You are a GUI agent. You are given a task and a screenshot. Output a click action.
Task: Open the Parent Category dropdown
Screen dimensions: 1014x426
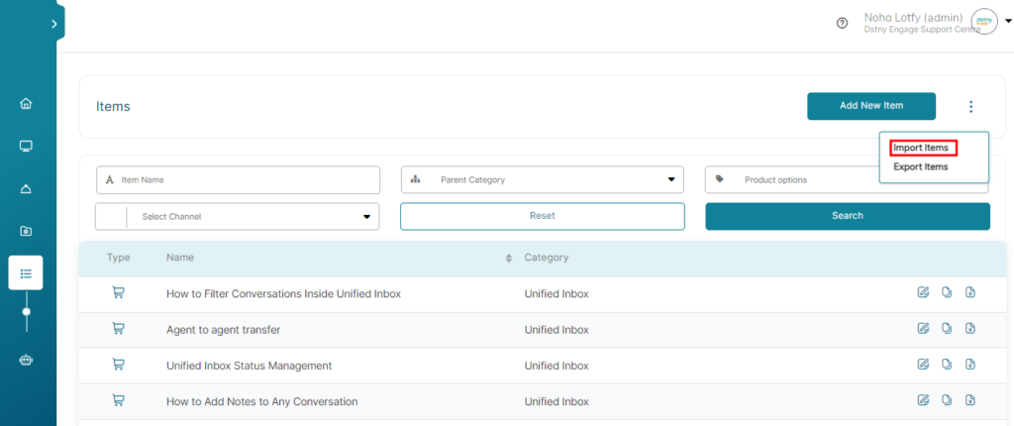[x=543, y=180]
